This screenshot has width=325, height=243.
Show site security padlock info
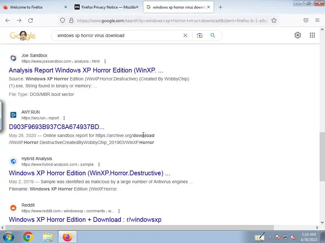tap(71, 20)
